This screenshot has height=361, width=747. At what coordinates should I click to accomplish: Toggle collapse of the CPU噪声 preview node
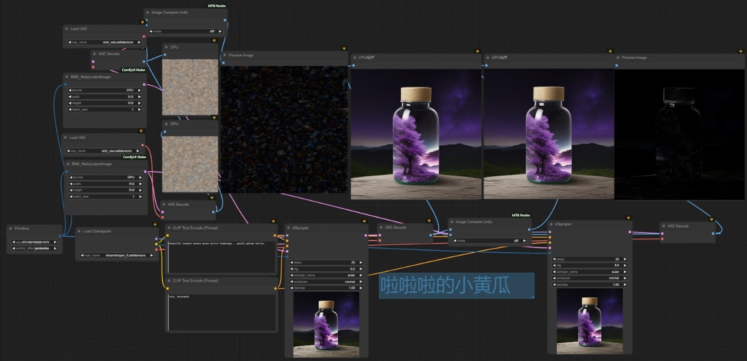tap(355, 58)
